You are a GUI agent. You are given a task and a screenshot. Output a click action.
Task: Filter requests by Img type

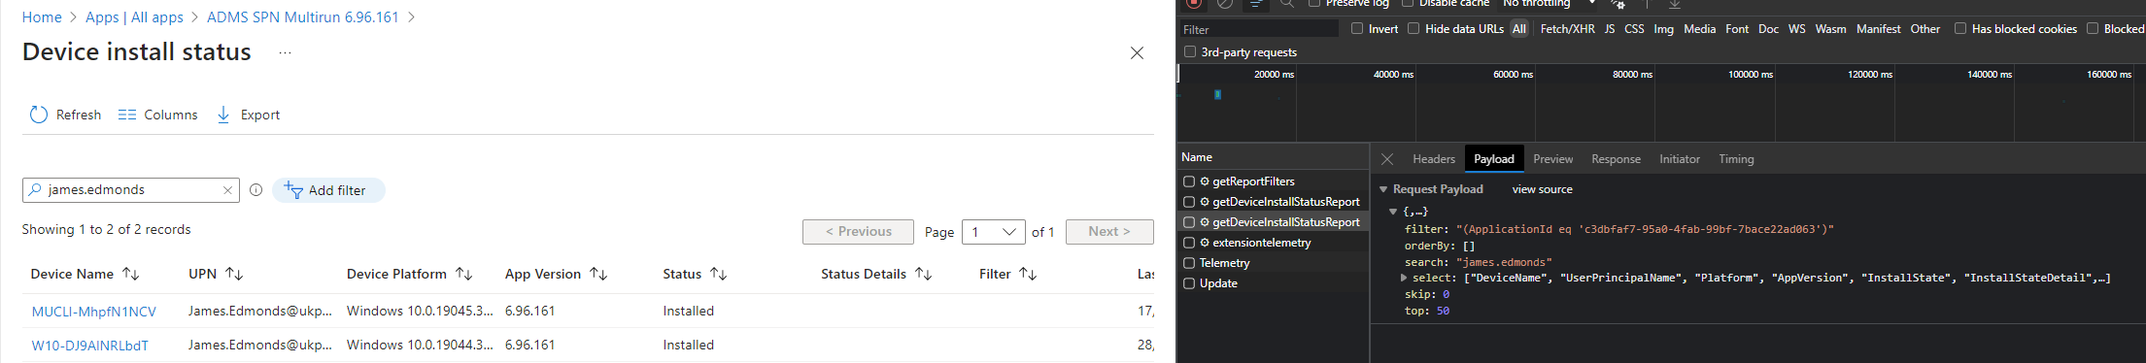point(1664,29)
